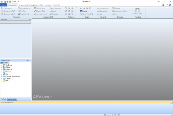Switch to the Preferiti tab
Image resolution: width=173 pixels, height=116 pixels.
pos(3,99)
